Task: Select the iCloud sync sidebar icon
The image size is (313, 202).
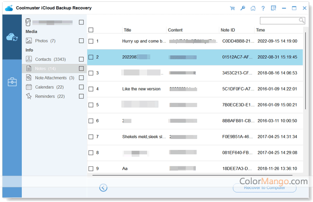Action: coord(12,38)
